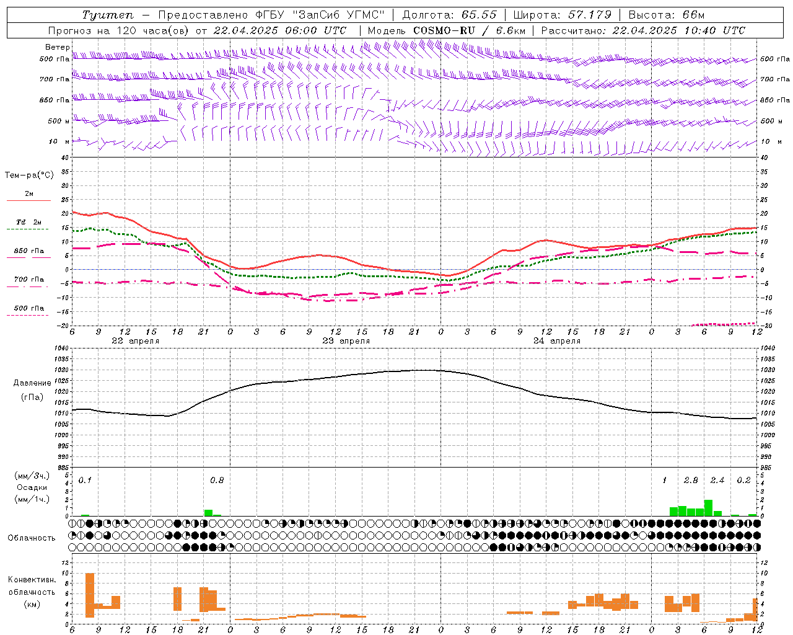Viewport: 793px width, 635px height.
Task: Click the "Облачность" cloudiness row label
Action: tap(32, 538)
